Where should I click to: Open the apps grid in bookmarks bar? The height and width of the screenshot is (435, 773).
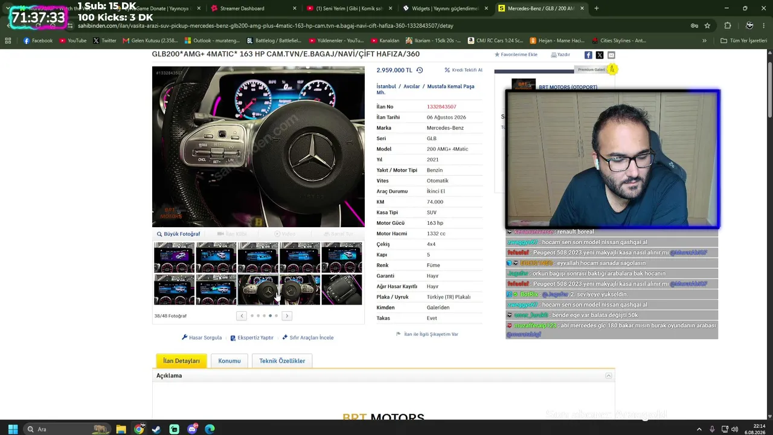(8, 40)
